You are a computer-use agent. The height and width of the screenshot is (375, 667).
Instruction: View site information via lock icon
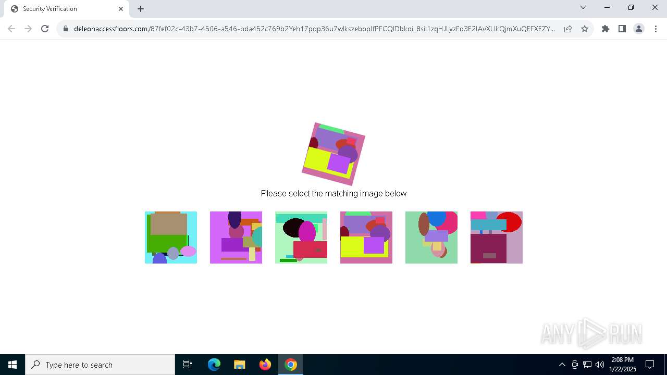pyautogui.click(x=66, y=29)
